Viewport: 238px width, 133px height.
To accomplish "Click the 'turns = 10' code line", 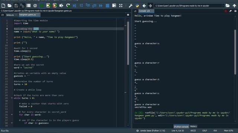I will pos(20,84).
